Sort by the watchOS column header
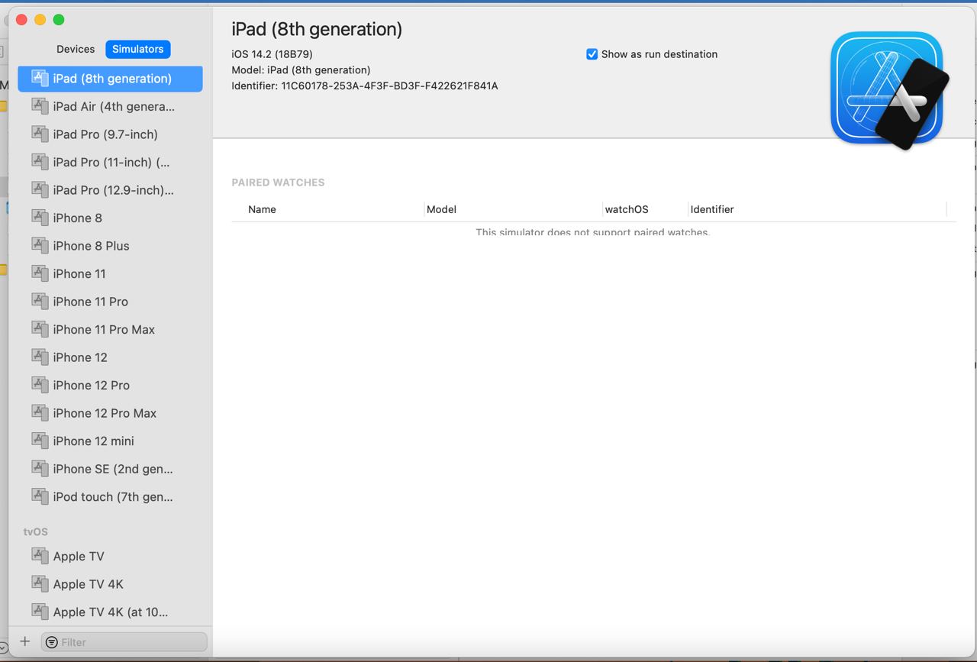This screenshot has height=662, width=977. (x=627, y=209)
